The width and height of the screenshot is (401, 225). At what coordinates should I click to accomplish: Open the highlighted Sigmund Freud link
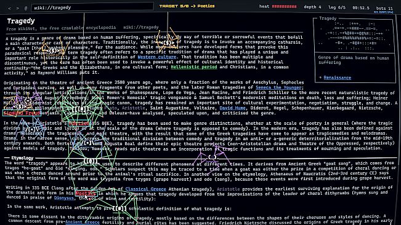pyautogui.click(x=22, y=113)
